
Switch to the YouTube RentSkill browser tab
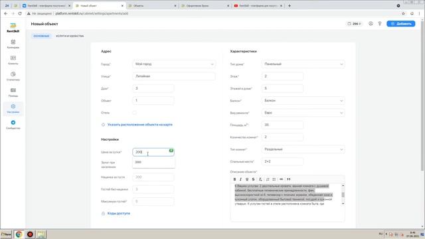tap(258, 6)
